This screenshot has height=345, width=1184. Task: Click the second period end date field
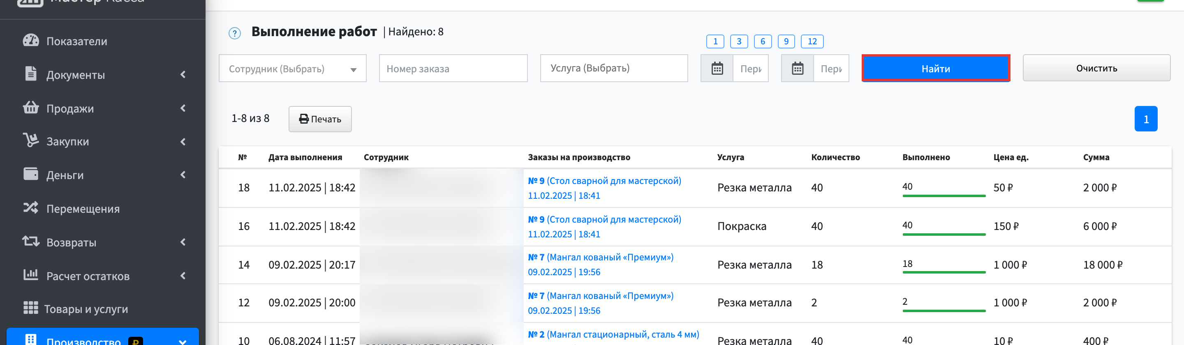click(x=831, y=69)
